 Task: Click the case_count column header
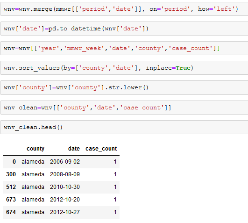pos(101,149)
